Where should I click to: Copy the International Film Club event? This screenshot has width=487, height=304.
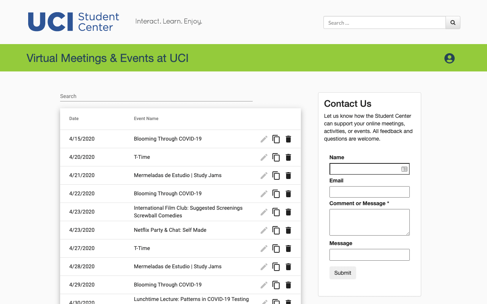coord(276,212)
